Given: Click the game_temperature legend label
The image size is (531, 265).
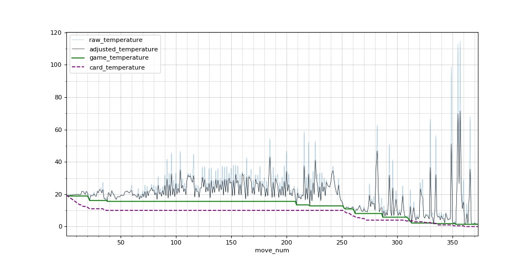Looking at the screenshot, I should 119,58.
